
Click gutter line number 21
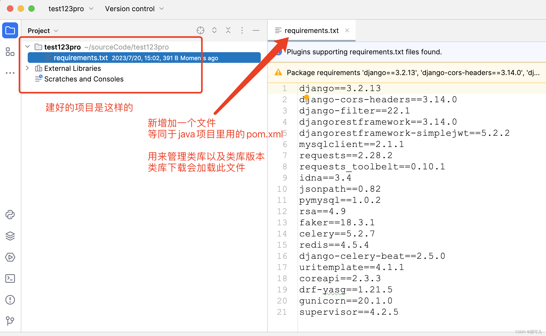[x=282, y=312]
